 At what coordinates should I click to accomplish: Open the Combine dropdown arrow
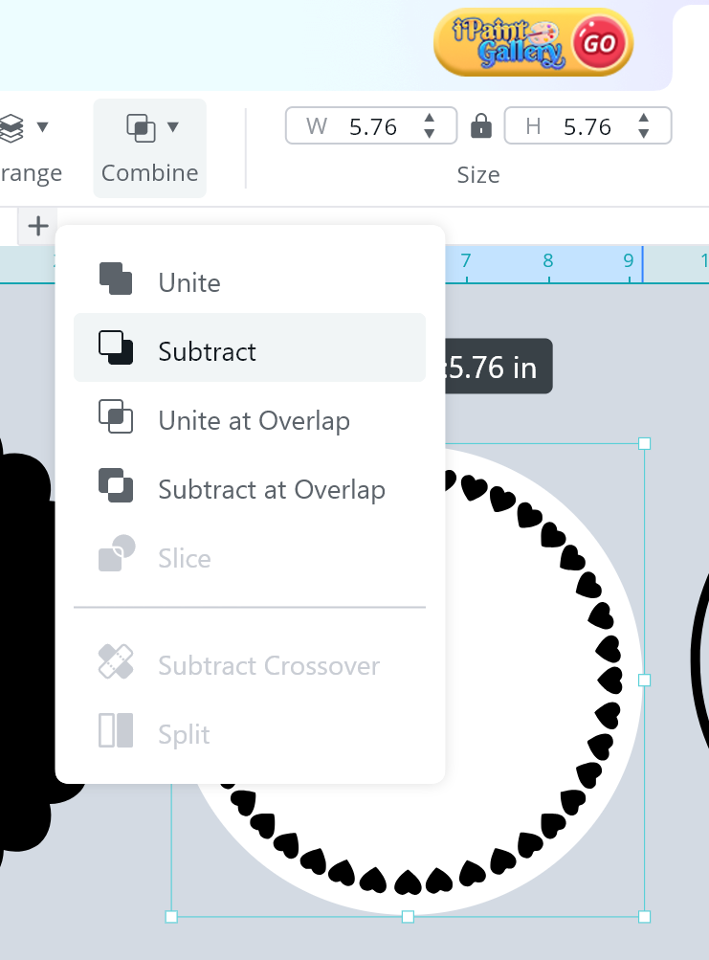[x=173, y=126]
